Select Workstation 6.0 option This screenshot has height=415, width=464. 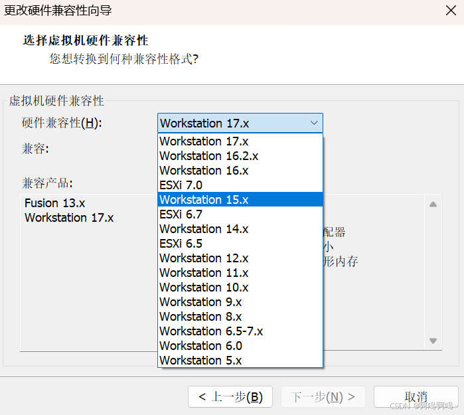pyautogui.click(x=240, y=346)
